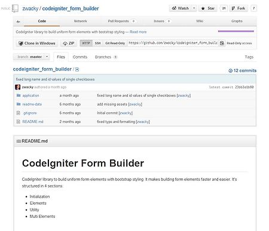Click zwacky author name in commit bar

point(27,87)
